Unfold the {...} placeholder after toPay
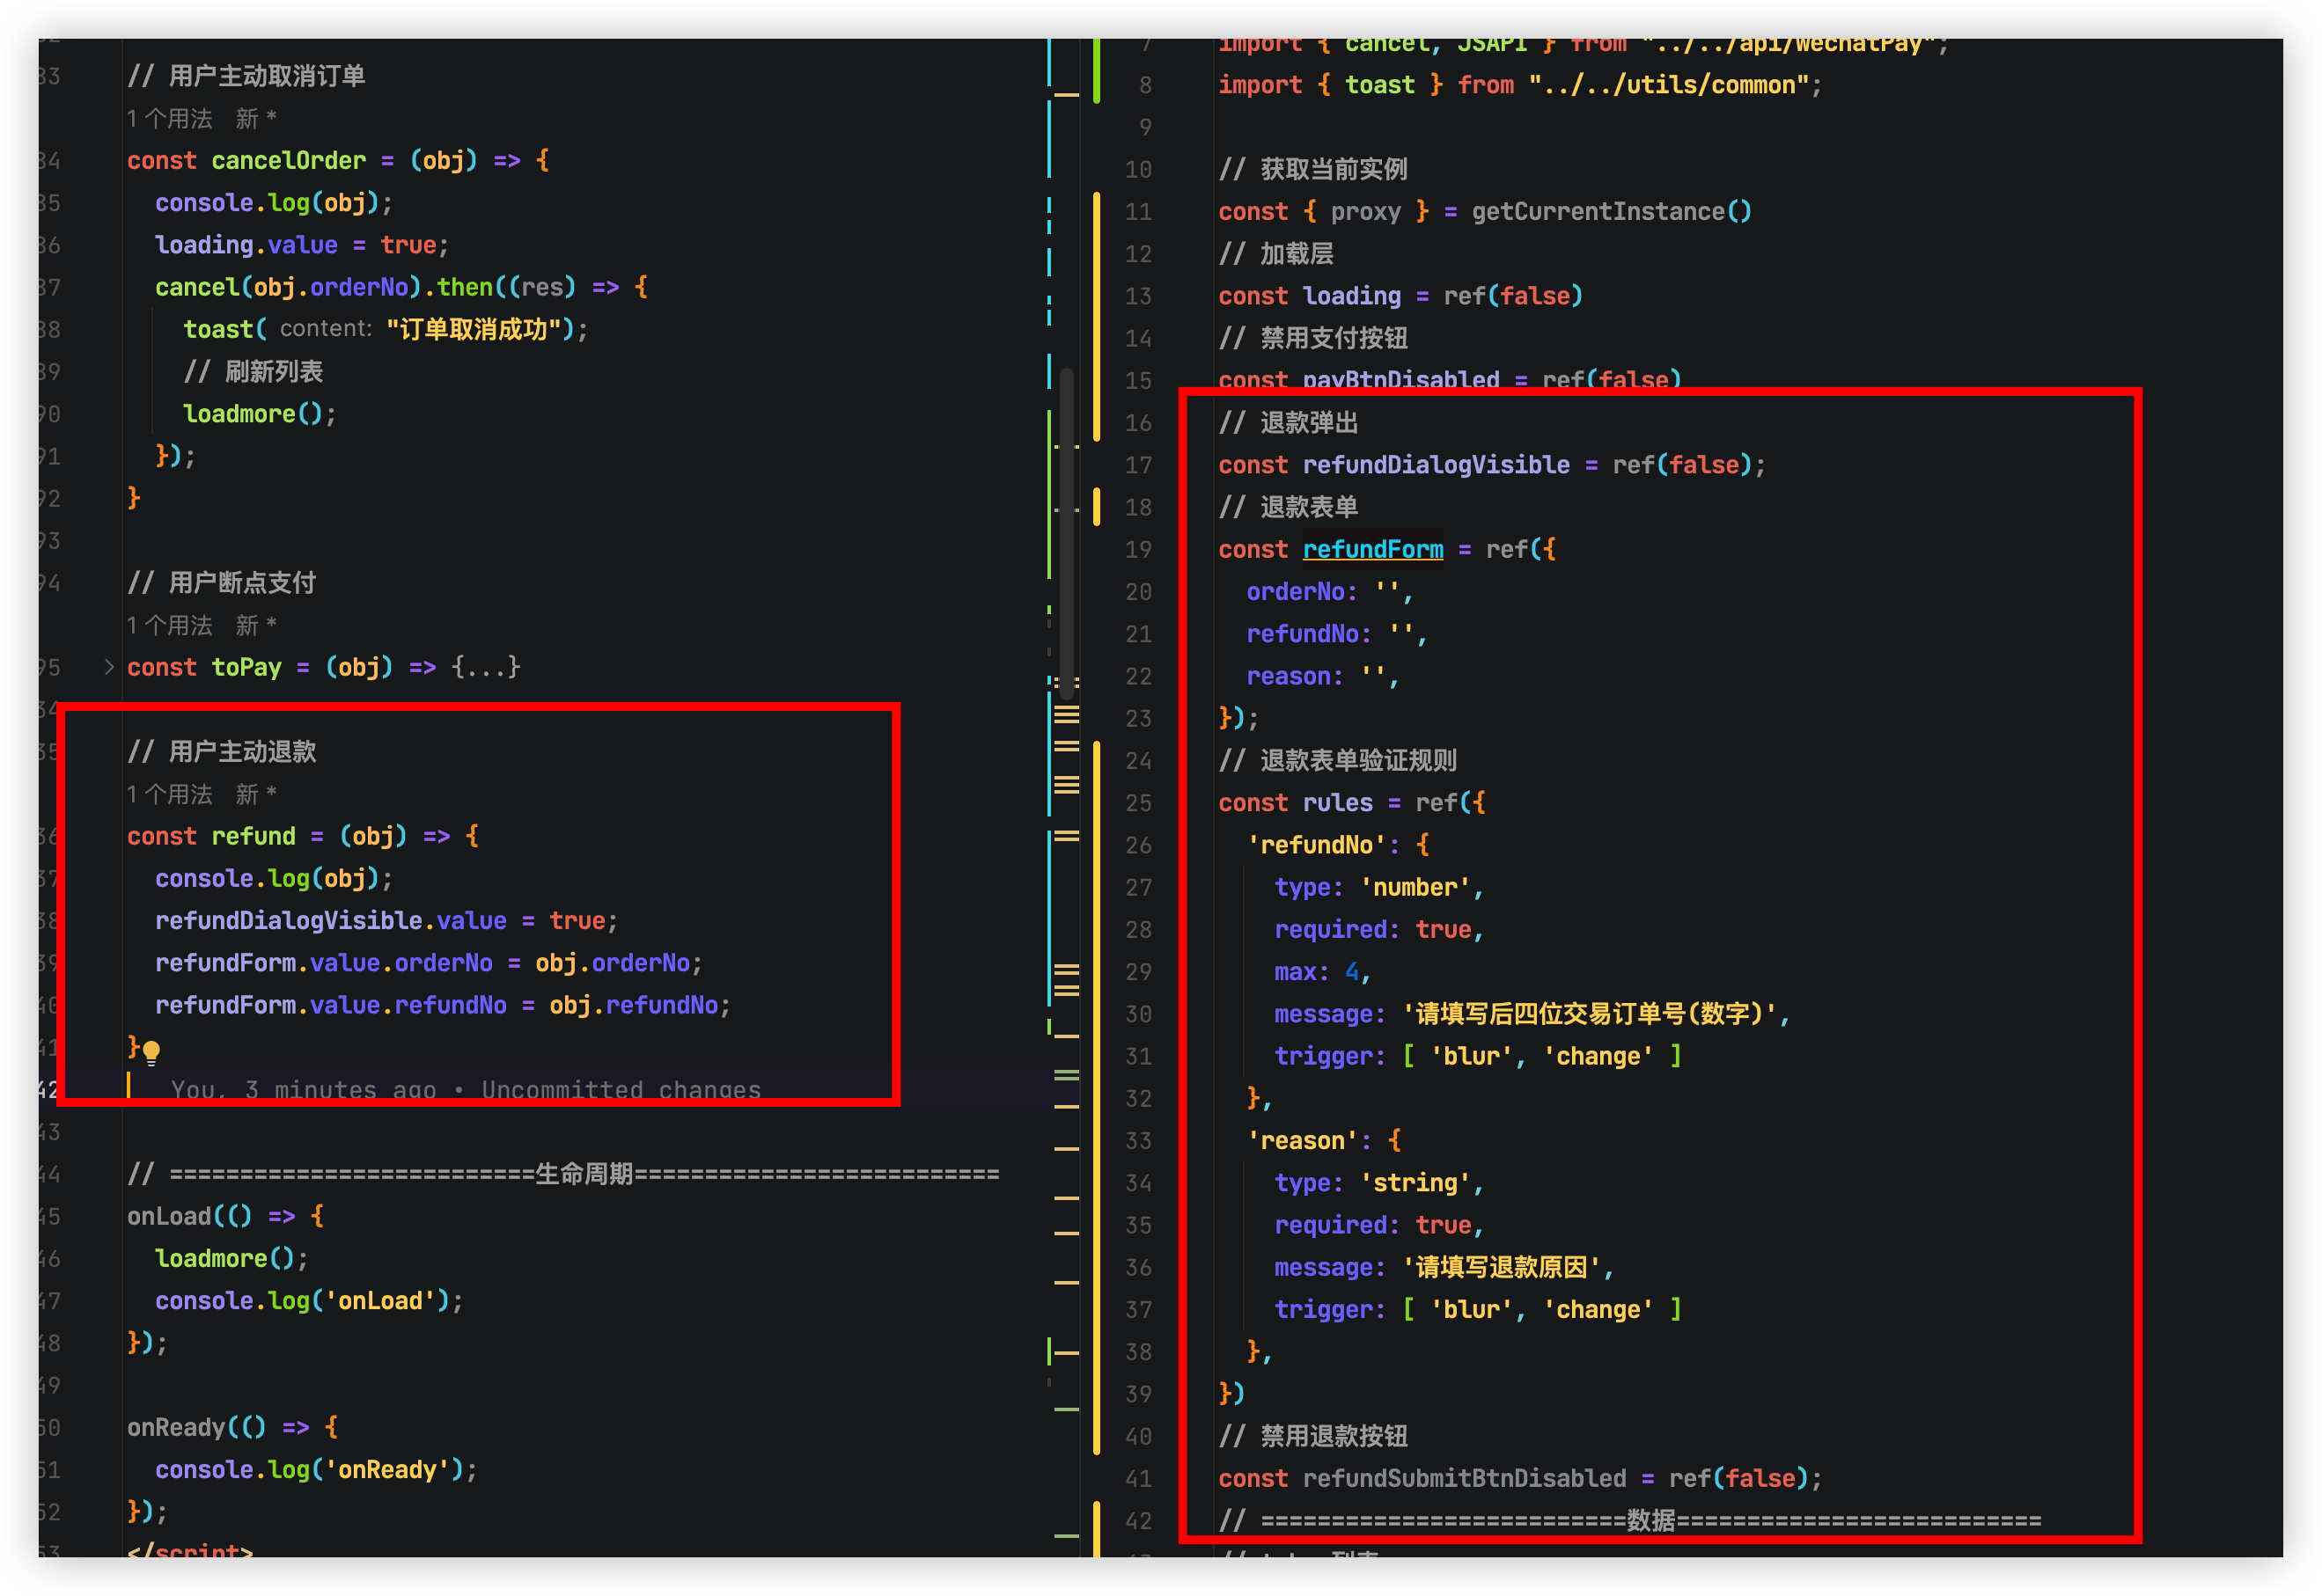 pyautogui.click(x=485, y=667)
